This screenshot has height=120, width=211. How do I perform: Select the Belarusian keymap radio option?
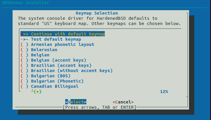(39, 50)
